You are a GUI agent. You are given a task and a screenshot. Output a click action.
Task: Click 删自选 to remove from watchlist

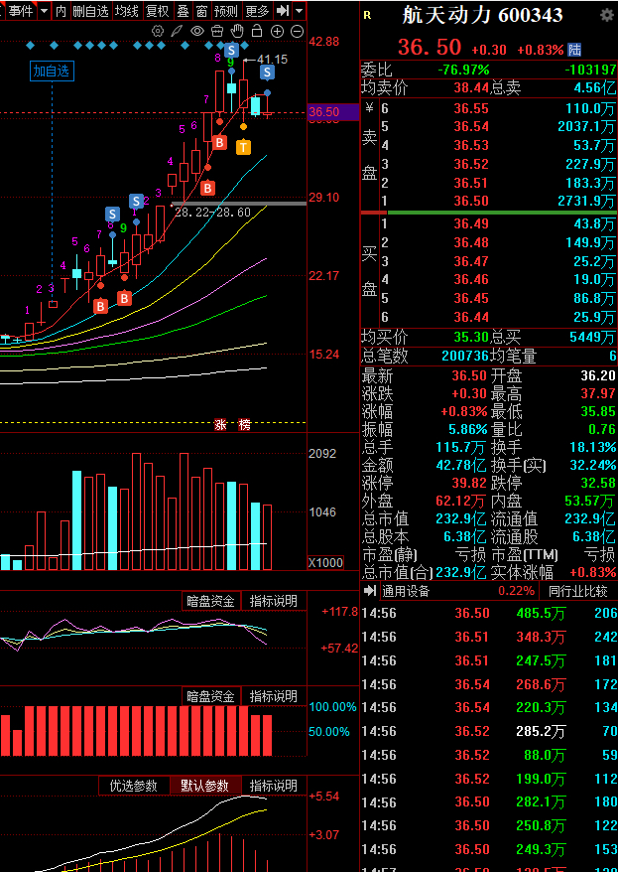(x=91, y=11)
